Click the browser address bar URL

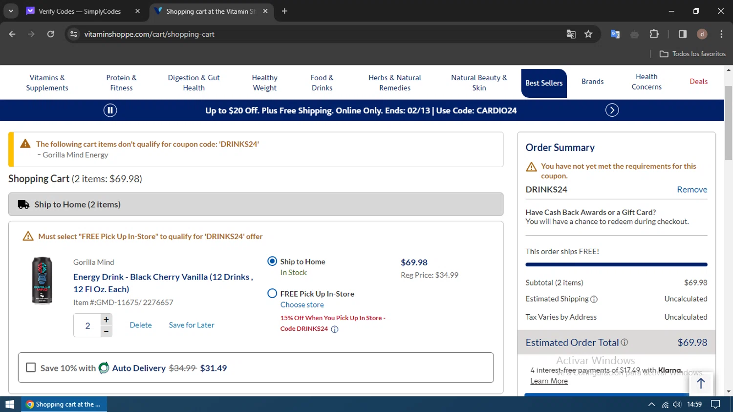149,34
